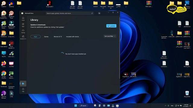Open MiniTool Partition desktop shortcut
Image resolution: width=193 pixels, height=108 pixels.
(x=4, y=25)
